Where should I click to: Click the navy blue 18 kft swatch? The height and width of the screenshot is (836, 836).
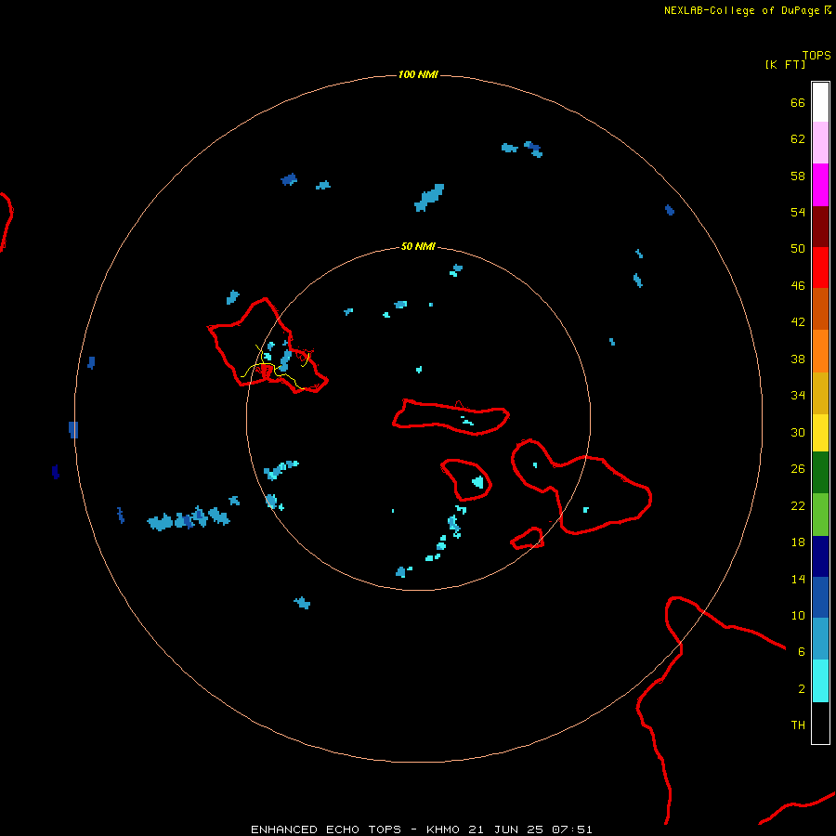pyautogui.click(x=820, y=556)
